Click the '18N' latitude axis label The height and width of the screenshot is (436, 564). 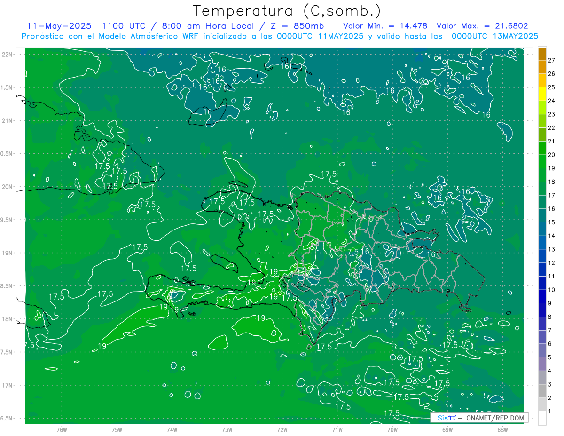8,319
